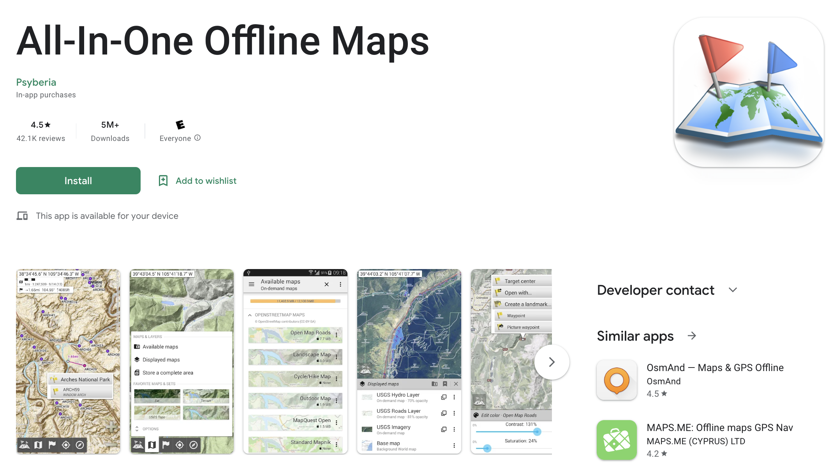Add app to wishlist
The image size is (839, 468).
[x=197, y=181]
